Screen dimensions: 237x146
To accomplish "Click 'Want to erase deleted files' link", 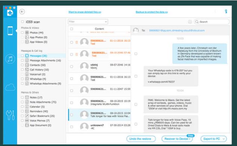I will (x=85, y=12).
